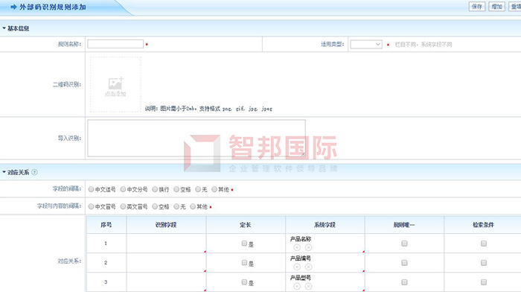
Task: Check 定长 是 box in row 2
Action: point(244,263)
